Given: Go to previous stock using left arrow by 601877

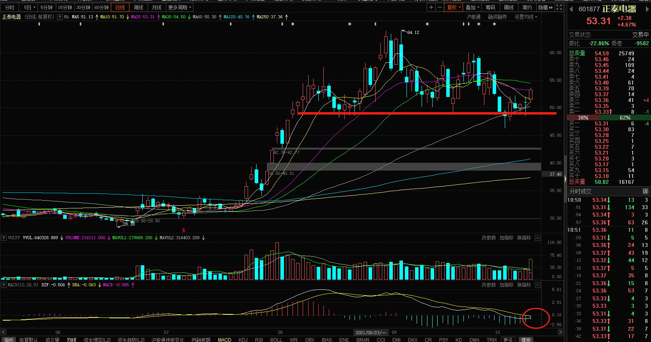Looking at the screenshot, I should pyautogui.click(x=571, y=9).
